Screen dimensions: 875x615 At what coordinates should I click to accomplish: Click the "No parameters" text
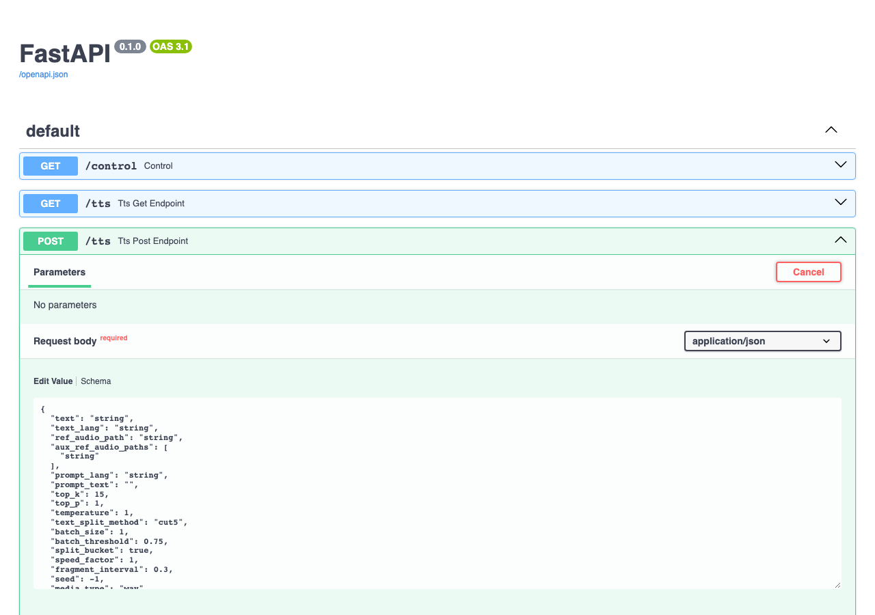pyautogui.click(x=65, y=305)
